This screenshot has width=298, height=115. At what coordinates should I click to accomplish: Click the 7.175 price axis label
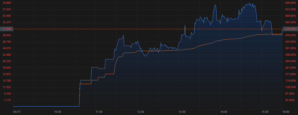[8, 100]
